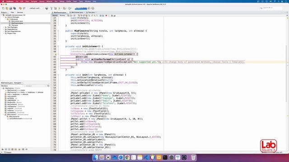The image size is (289, 162).
Task: Click the editor vertical scrollbar
Action: tap(286, 73)
